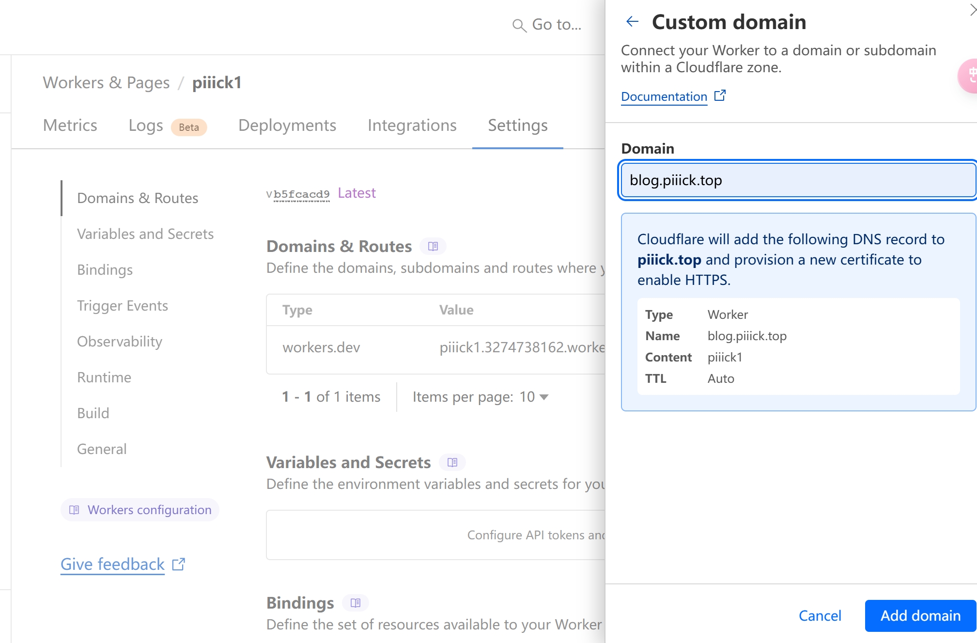This screenshot has height=643, width=977.
Task: Click the pink floating widget icon
Action: (x=969, y=76)
